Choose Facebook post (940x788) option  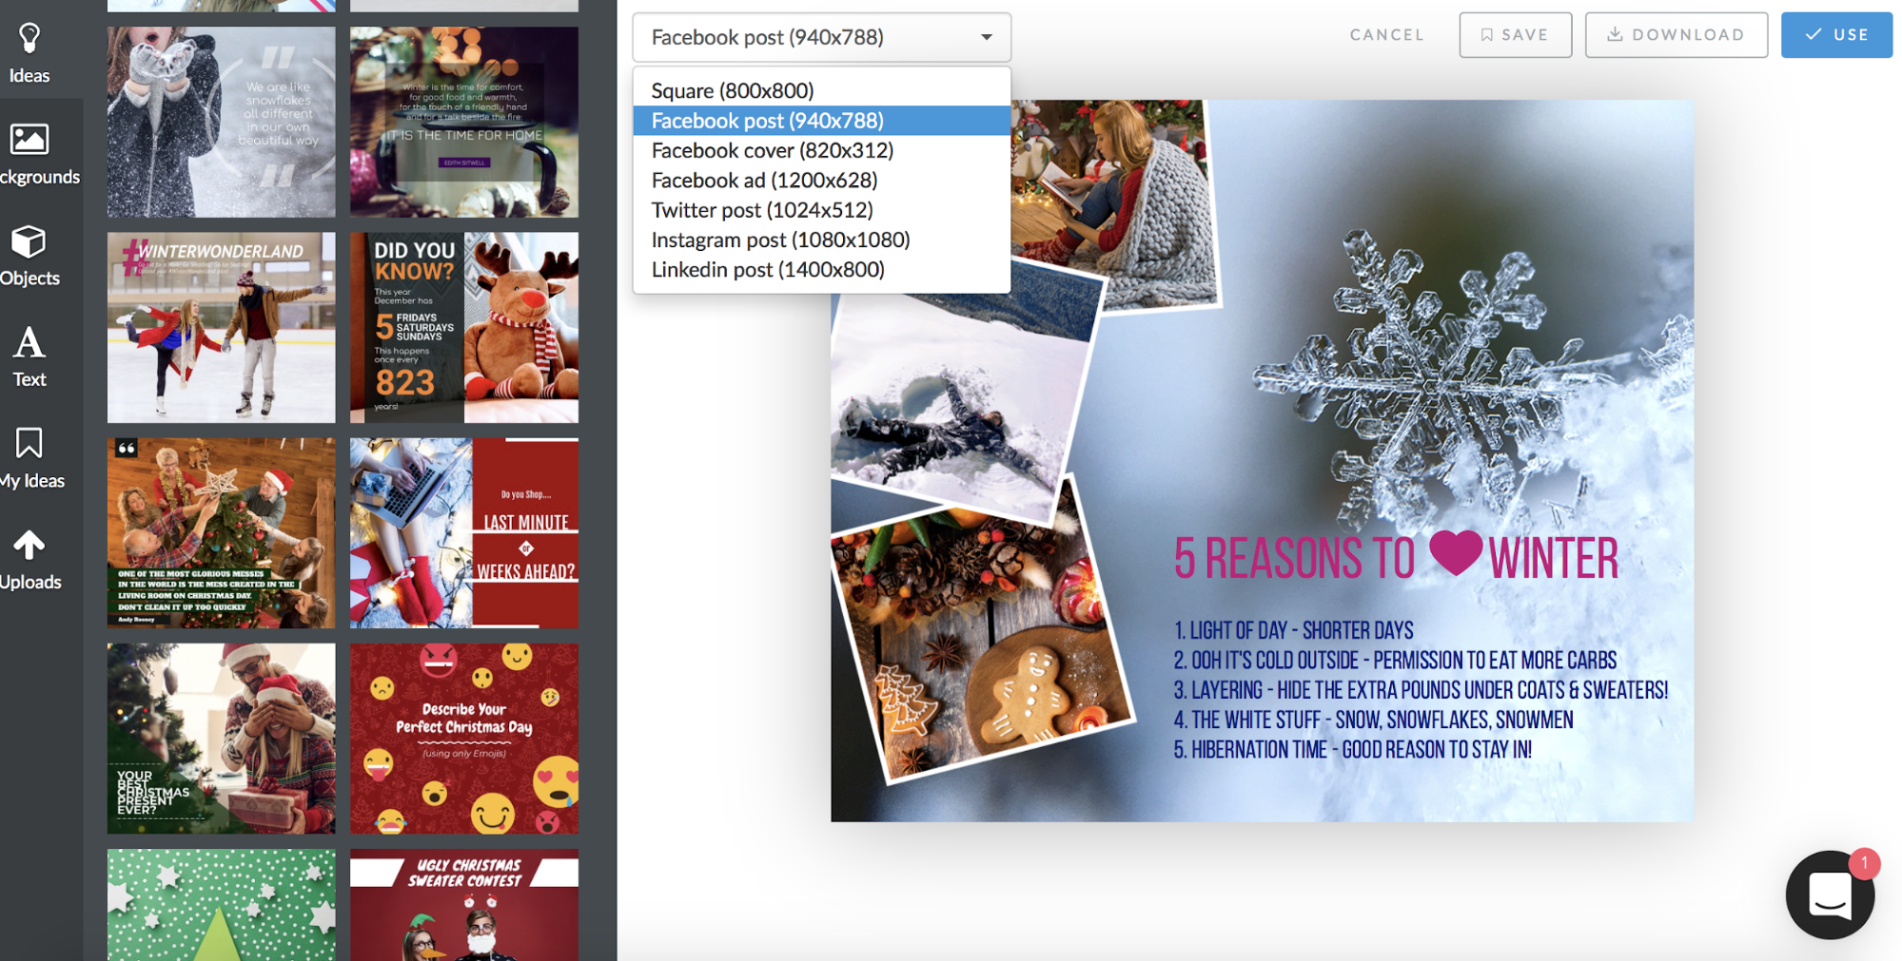tap(821, 121)
